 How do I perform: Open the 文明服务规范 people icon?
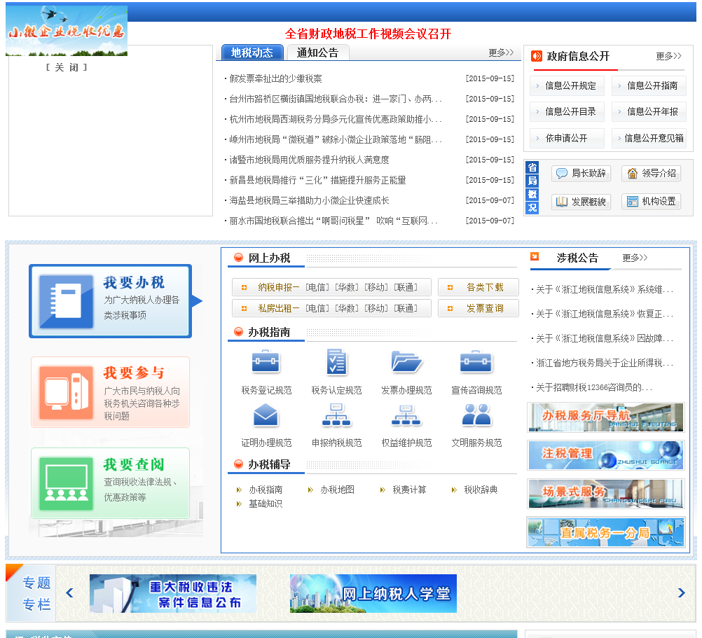click(476, 415)
